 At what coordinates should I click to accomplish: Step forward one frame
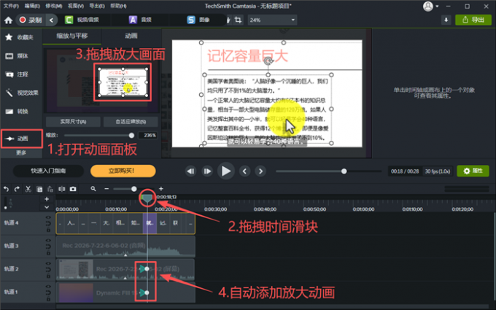(207, 171)
